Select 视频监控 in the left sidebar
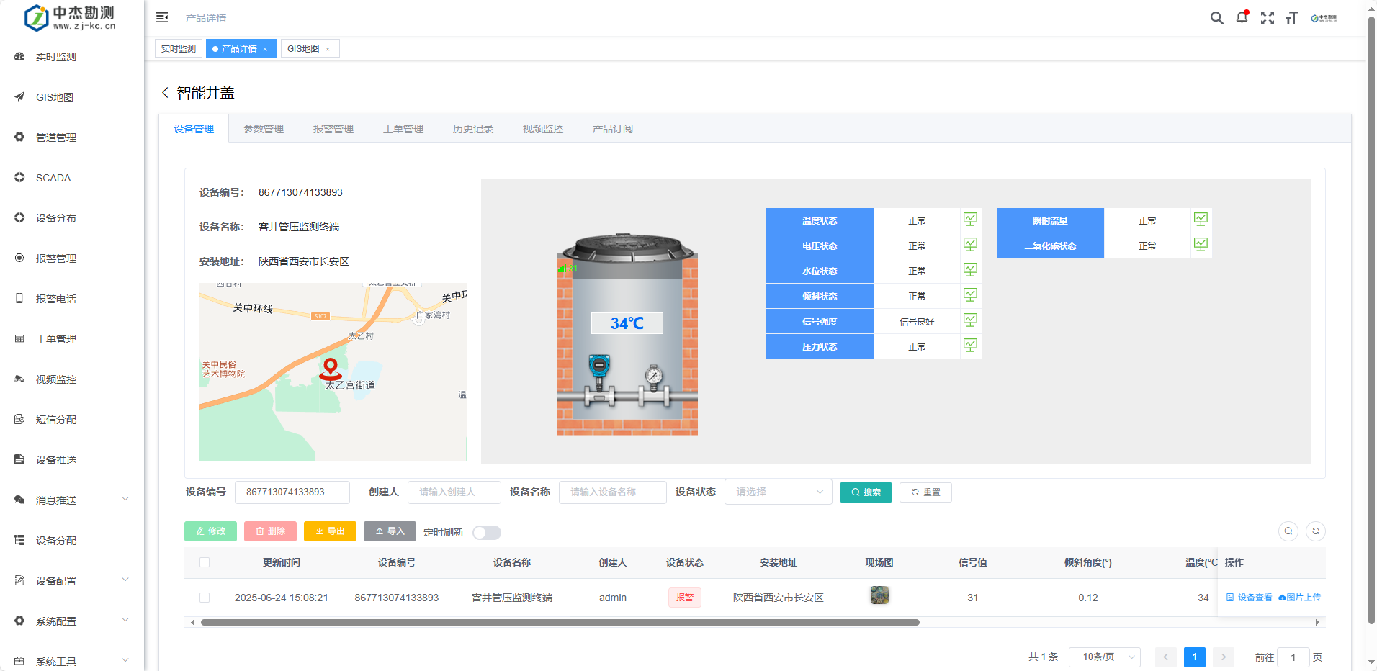1377x671 pixels. pyautogui.click(x=57, y=379)
